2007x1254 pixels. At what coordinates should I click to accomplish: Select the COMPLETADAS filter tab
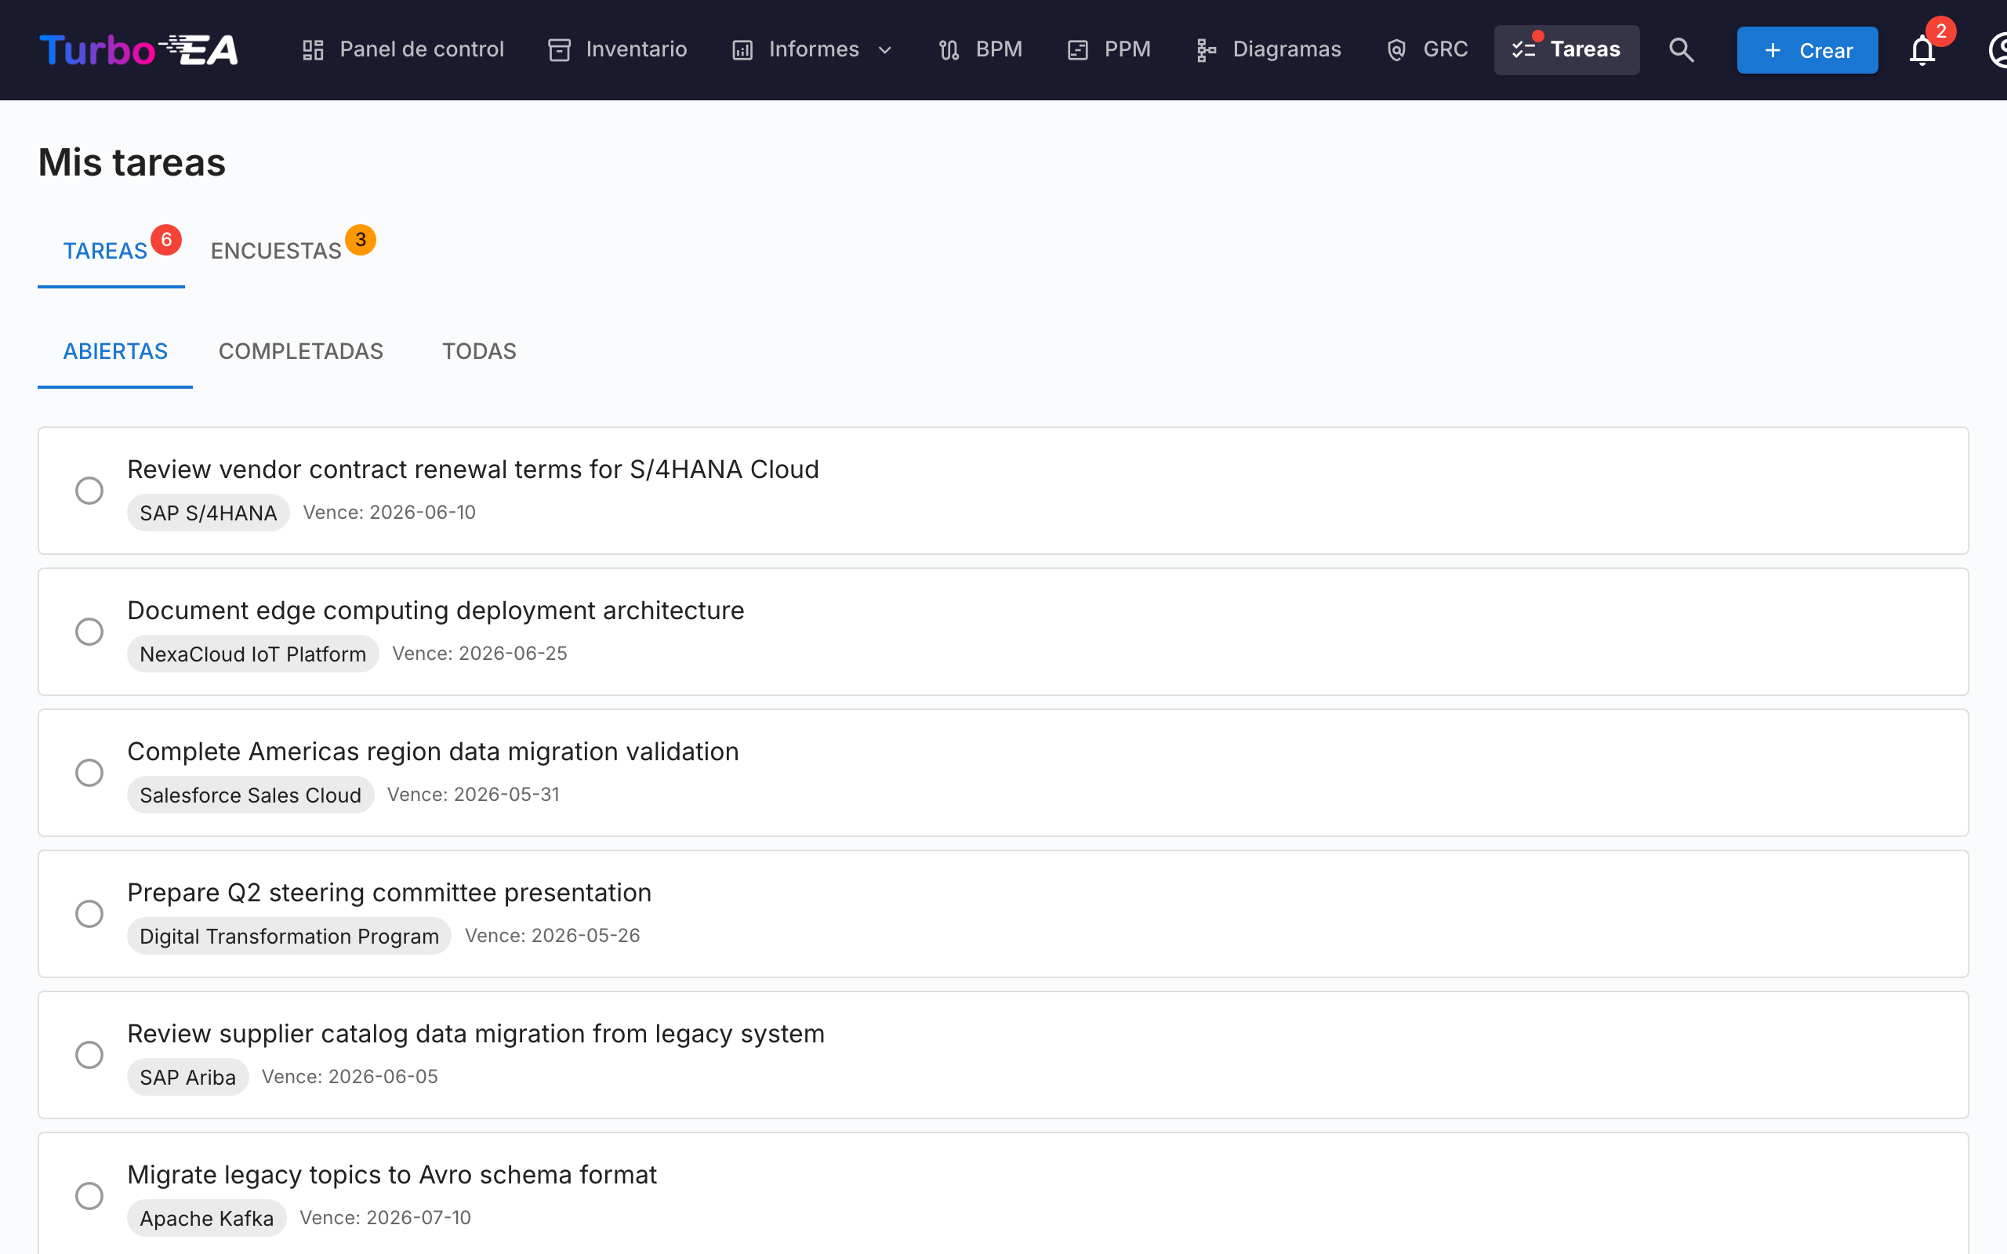(300, 351)
